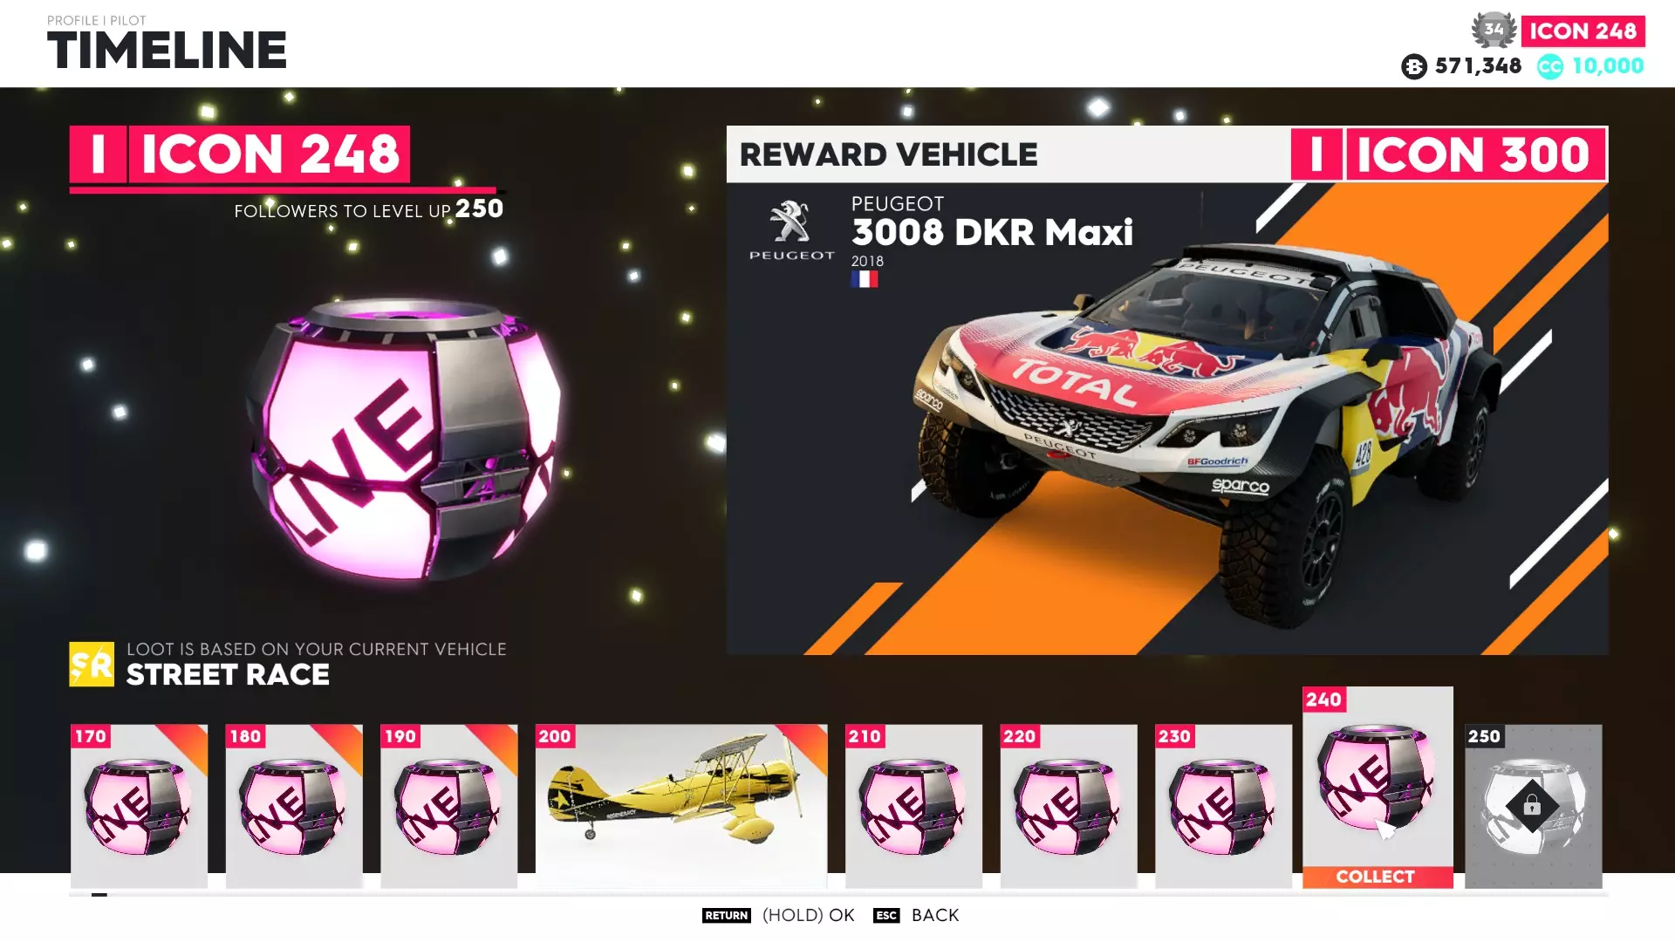Click the Peugeot lion brand logo

pyautogui.click(x=791, y=229)
